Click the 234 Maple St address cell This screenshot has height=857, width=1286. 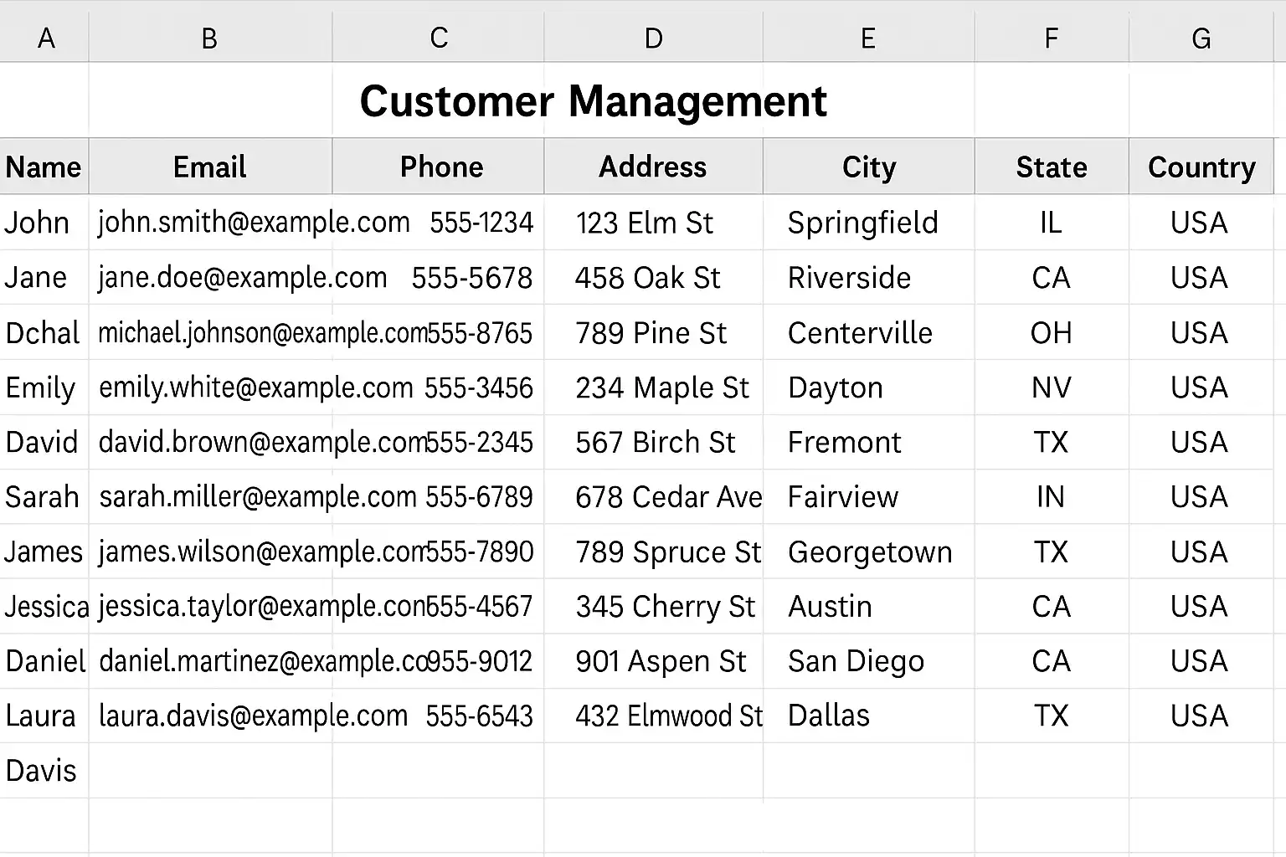pos(661,388)
